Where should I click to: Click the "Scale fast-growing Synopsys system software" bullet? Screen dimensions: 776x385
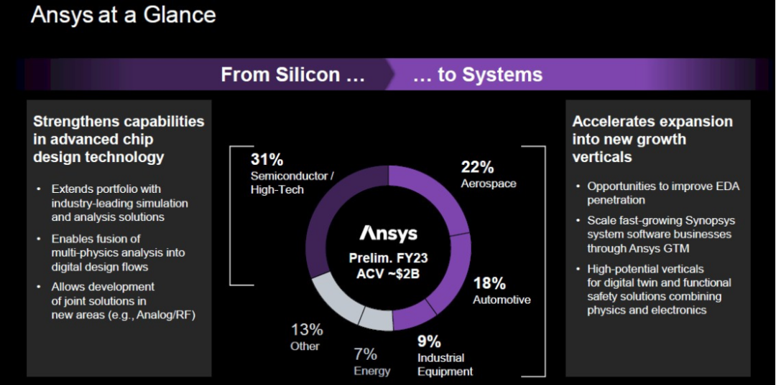coord(661,234)
